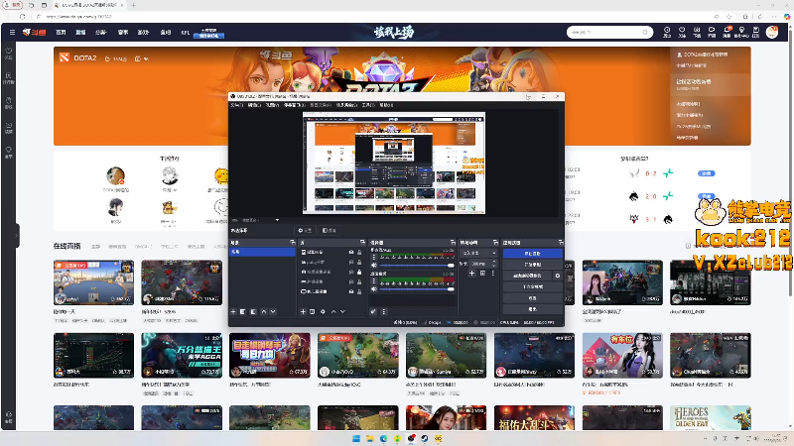Mute the Mic/Aux channel speaker icon
Screen dimensions: 794x446
(x=374, y=265)
